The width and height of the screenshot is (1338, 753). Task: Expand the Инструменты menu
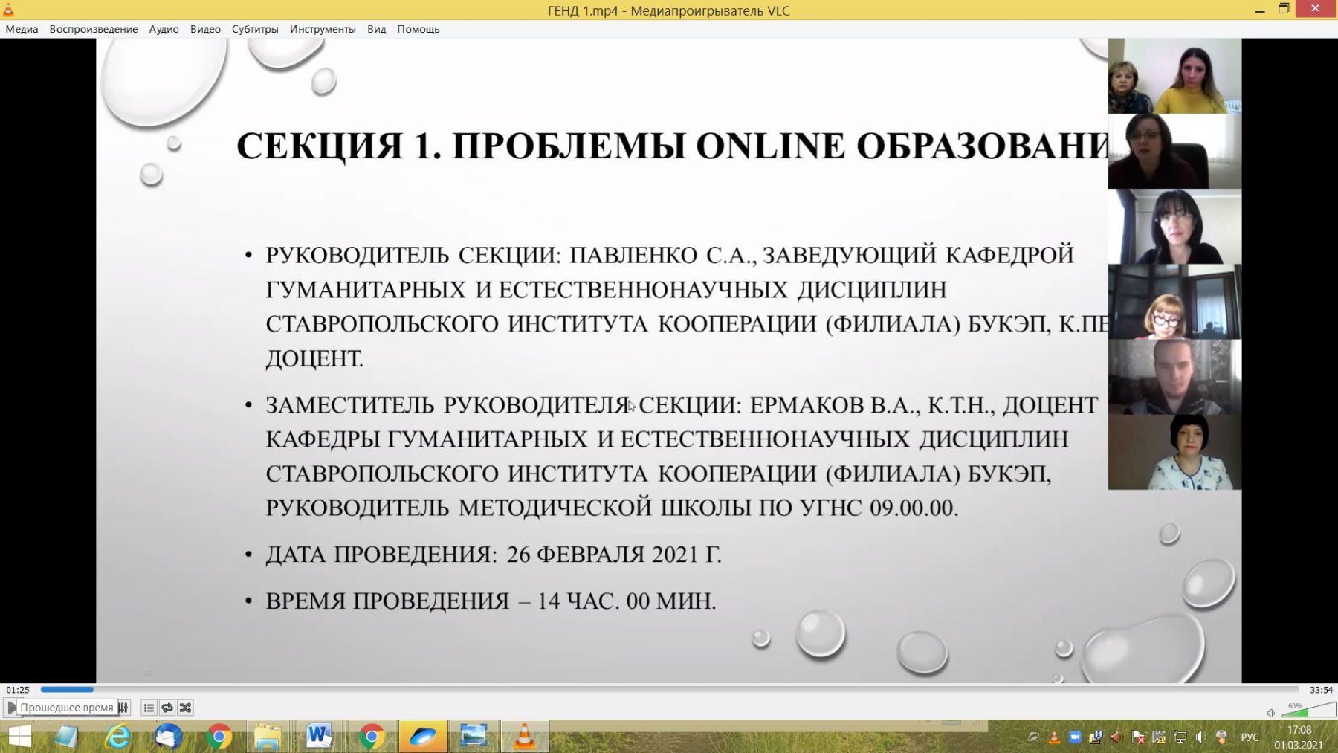(323, 29)
